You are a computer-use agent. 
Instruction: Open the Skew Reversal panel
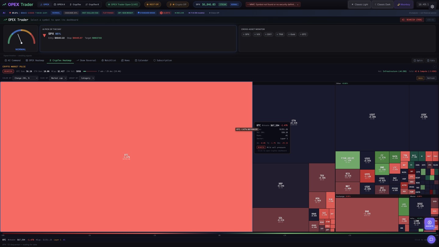[x=86, y=60]
